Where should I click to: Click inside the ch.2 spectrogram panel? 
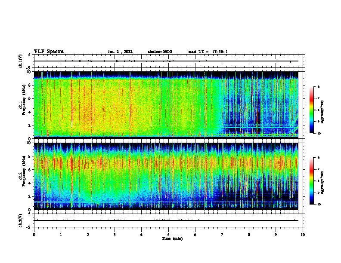(166, 176)
